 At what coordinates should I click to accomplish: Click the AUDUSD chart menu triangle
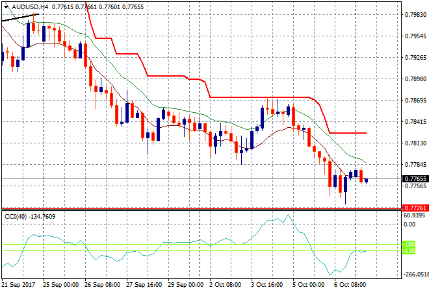coord(6,7)
